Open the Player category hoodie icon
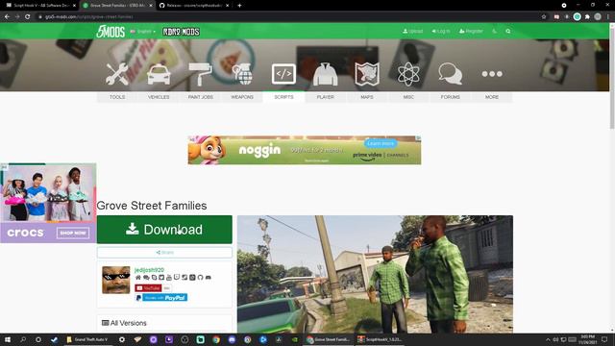 [325, 74]
